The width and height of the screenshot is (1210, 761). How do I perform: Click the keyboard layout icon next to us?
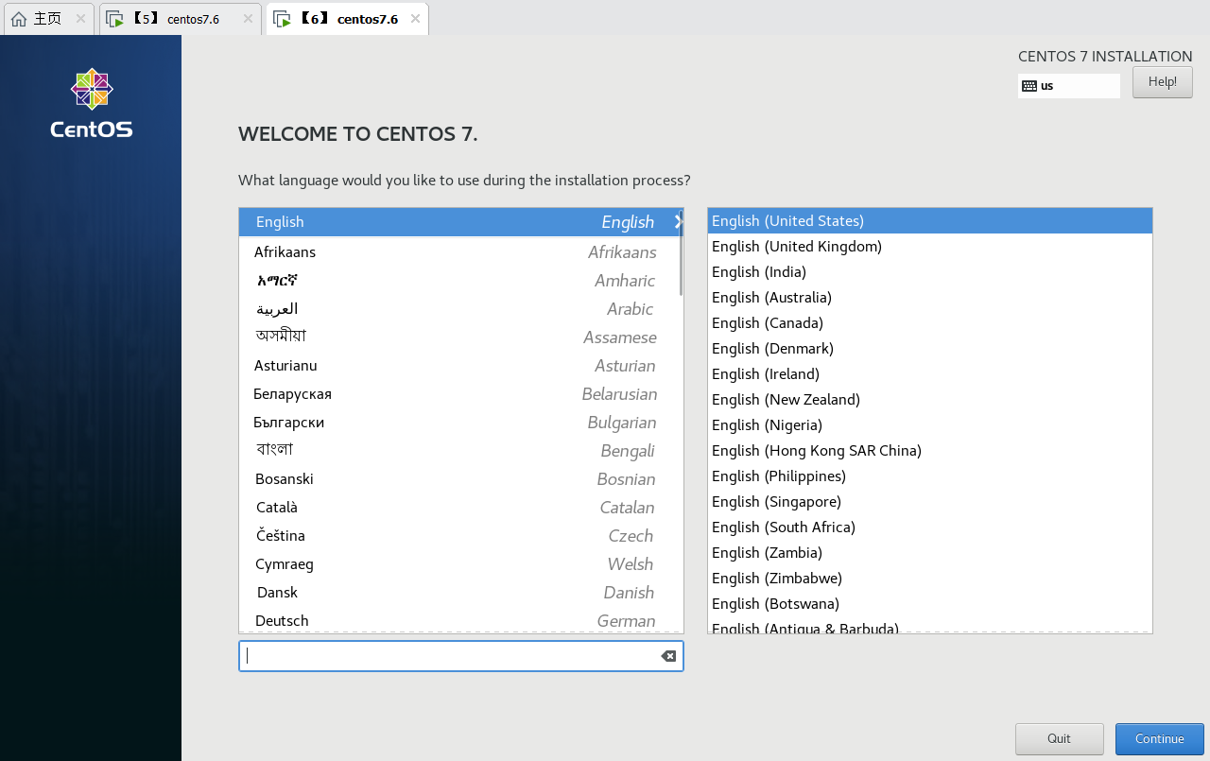(1029, 86)
